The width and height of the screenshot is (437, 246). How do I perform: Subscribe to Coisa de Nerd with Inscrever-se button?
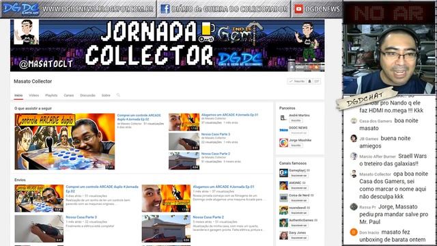pyautogui.click(x=298, y=200)
